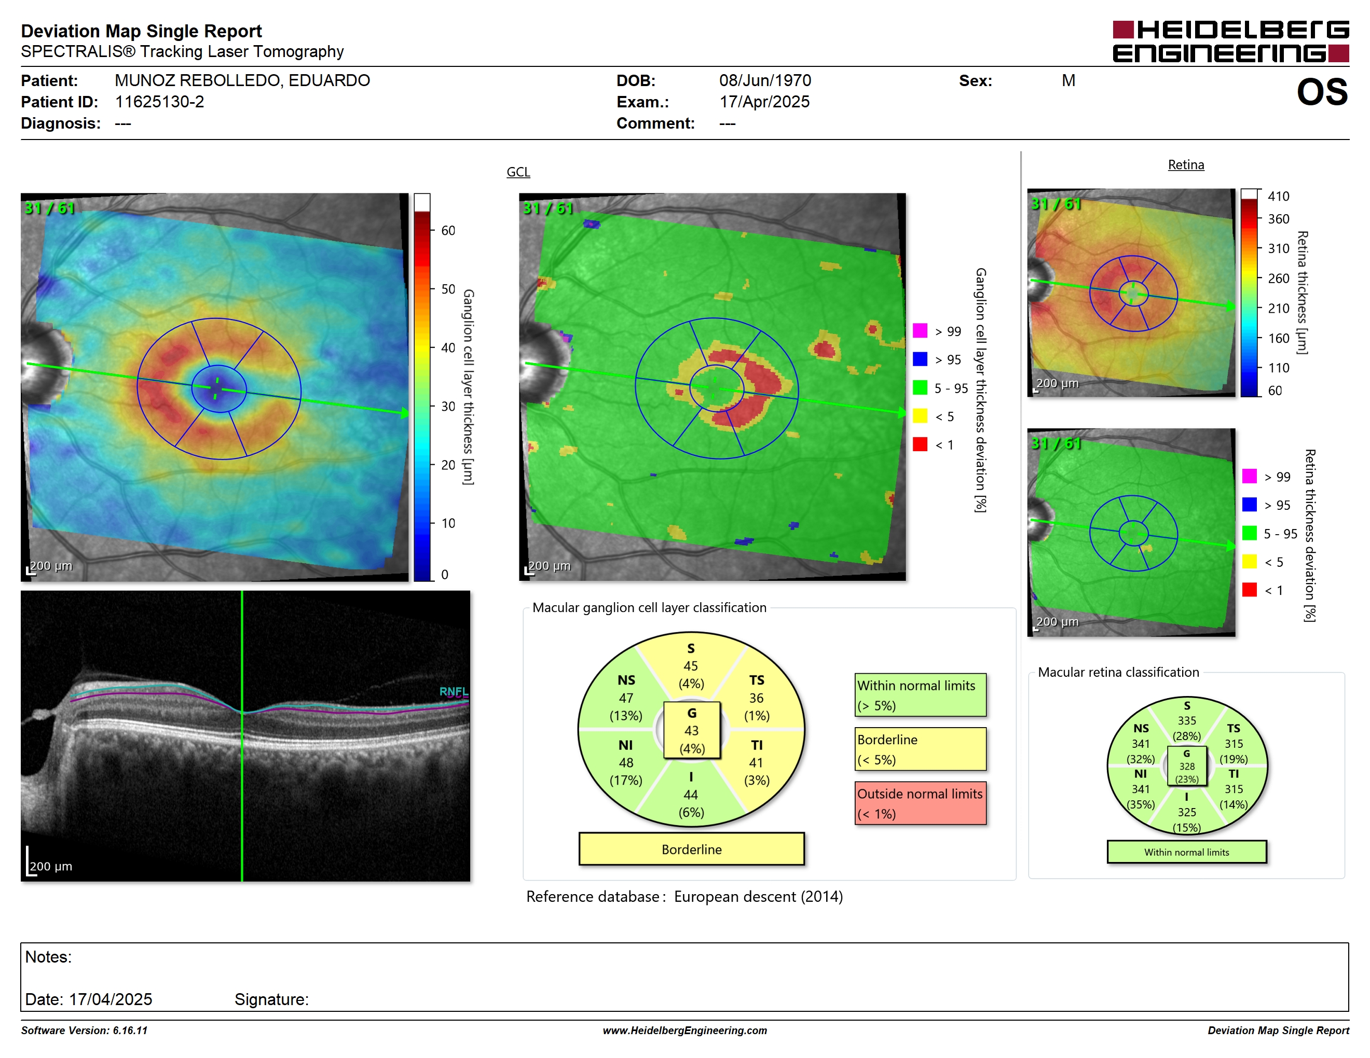The image size is (1370, 1058).
Task: Click the Within normal limits retina result bar
Action: click(1186, 852)
